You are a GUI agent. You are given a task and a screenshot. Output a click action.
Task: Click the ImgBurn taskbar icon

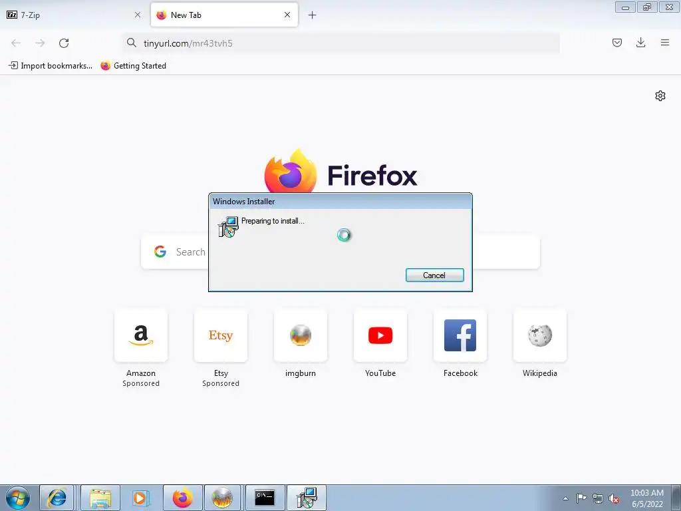click(x=222, y=498)
